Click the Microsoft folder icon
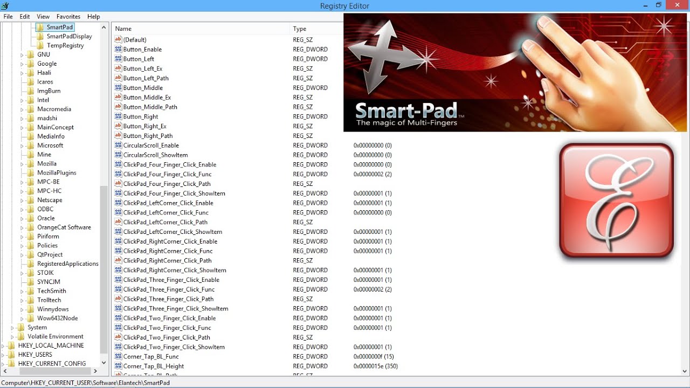 (x=31, y=145)
